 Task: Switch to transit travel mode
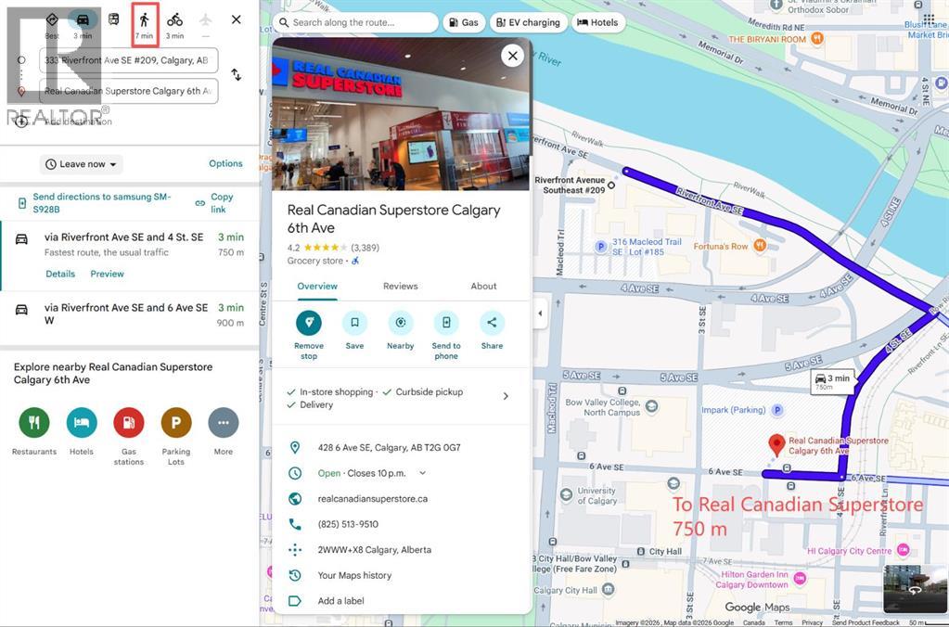(113, 20)
